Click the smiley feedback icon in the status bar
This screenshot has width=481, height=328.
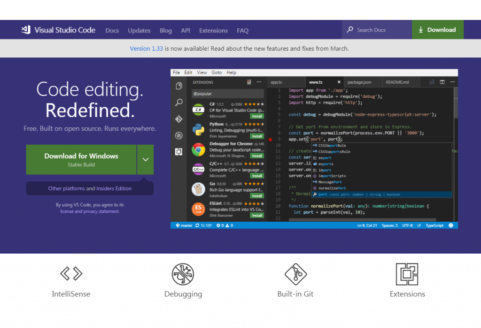[x=451, y=225]
